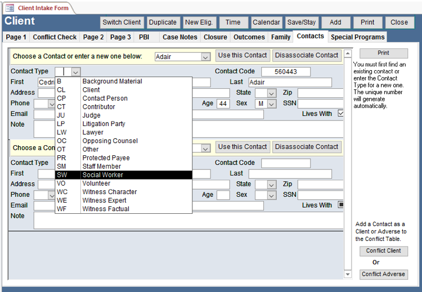Click the Conflict Adverse button
Screen dimensions: 422x292
click(384, 275)
